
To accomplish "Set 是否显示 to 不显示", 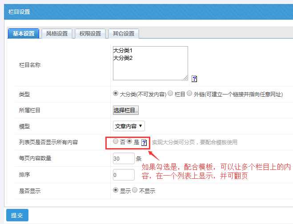I will pos(135,190).
